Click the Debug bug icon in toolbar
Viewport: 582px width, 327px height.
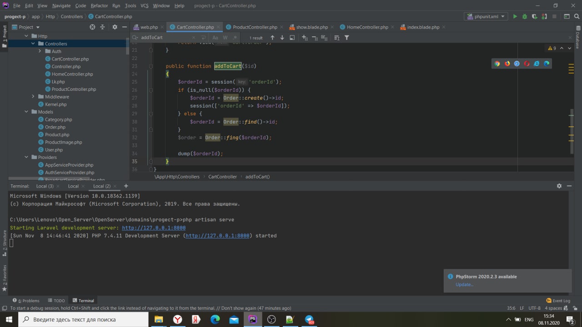click(525, 16)
